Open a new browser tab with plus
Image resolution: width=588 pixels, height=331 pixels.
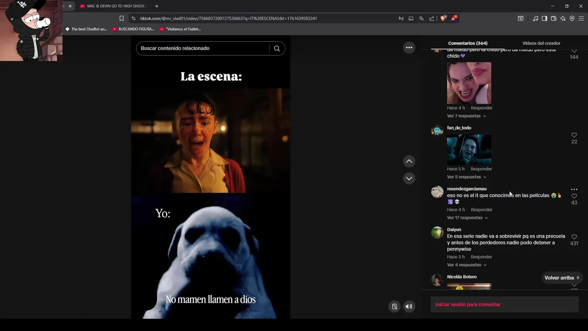click(157, 6)
